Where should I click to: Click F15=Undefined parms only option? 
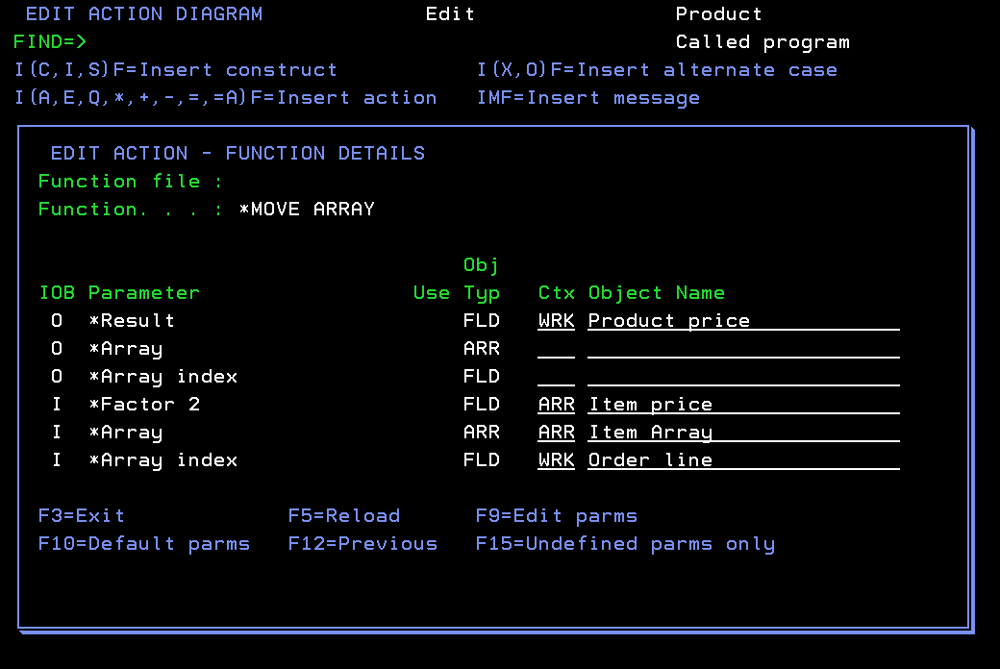coord(625,543)
